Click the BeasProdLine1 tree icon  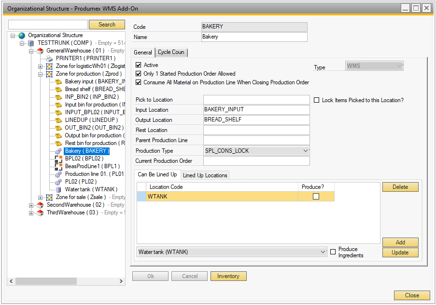point(58,166)
